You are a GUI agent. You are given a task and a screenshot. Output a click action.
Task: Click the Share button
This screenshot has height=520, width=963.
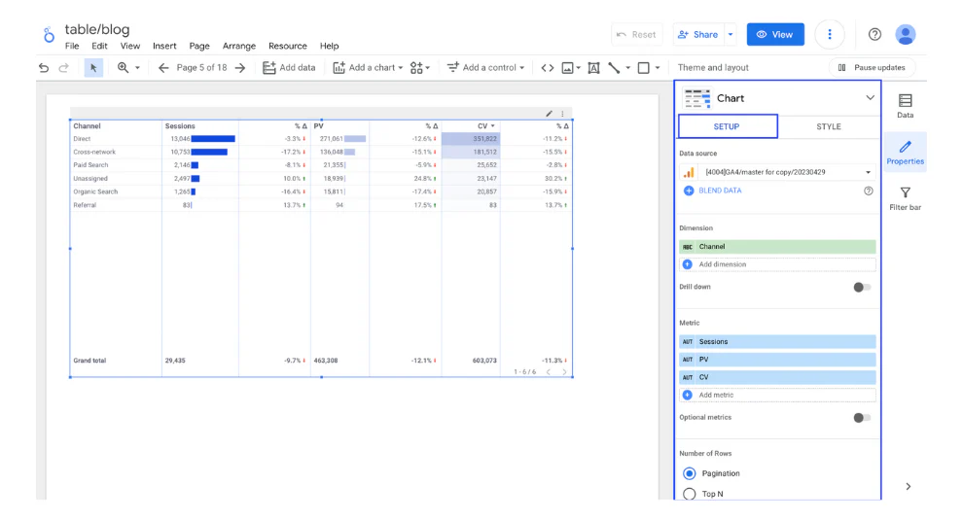698,34
